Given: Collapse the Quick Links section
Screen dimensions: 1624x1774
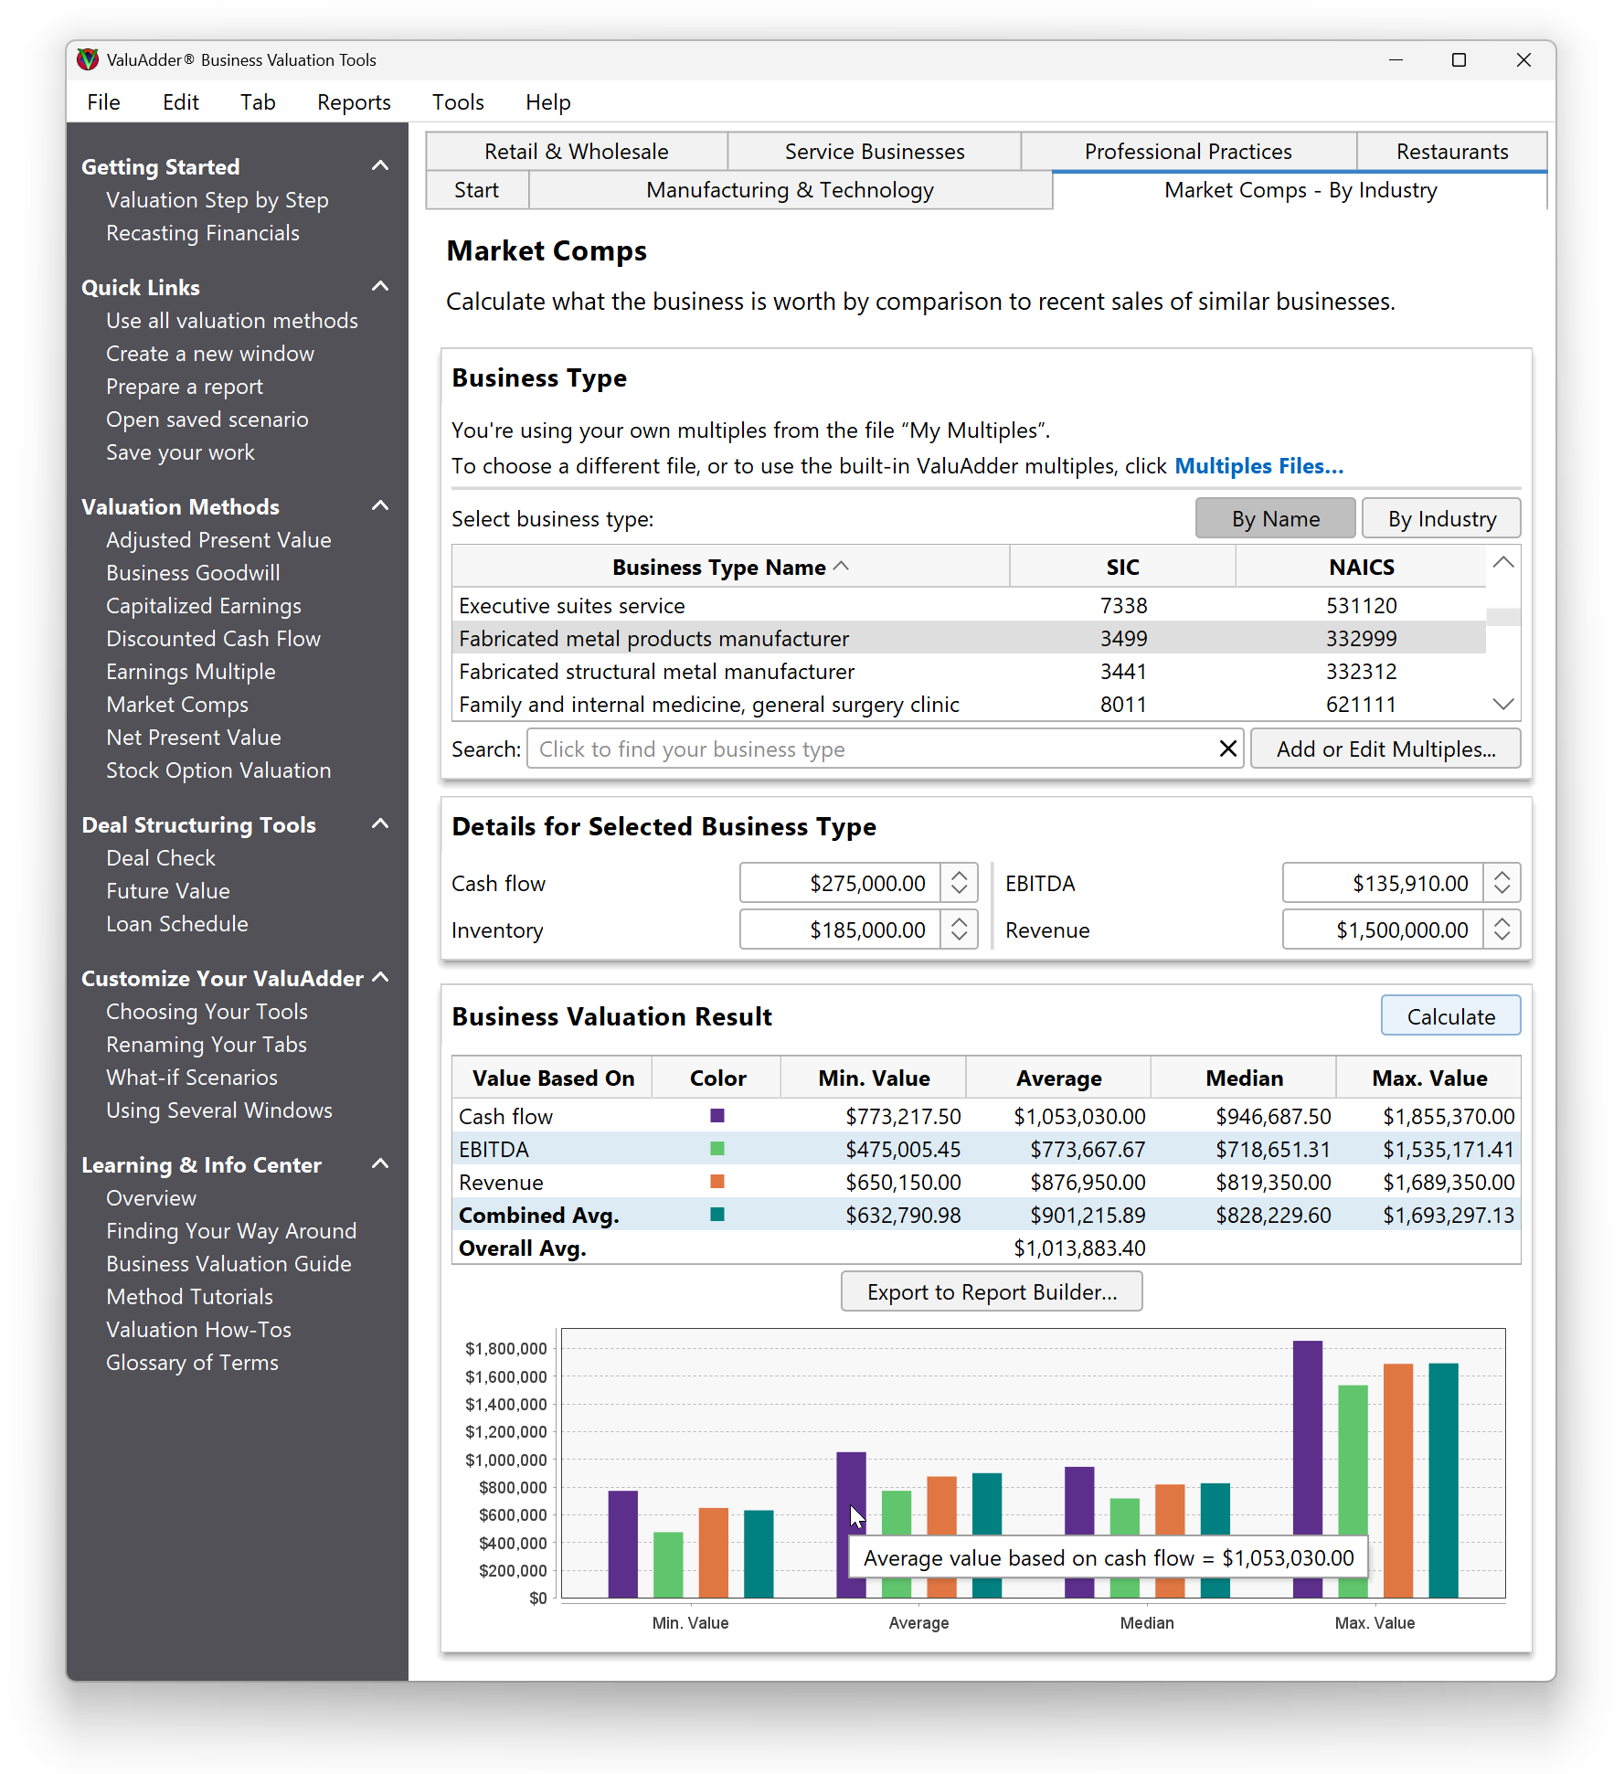Looking at the screenshot, I should [381, 286].
